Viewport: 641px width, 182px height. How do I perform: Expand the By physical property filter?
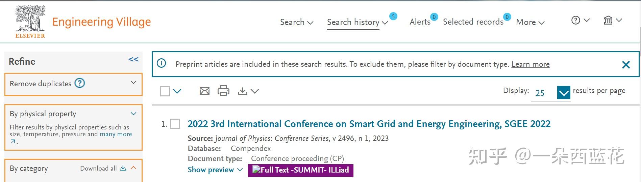pyautogui.click(x=133, y=114)
